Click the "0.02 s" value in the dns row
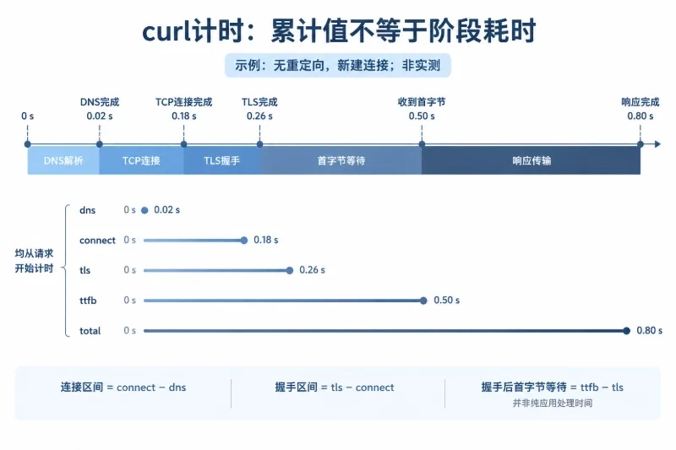This screenshot has height=450, width=676. tap(166, 209)
